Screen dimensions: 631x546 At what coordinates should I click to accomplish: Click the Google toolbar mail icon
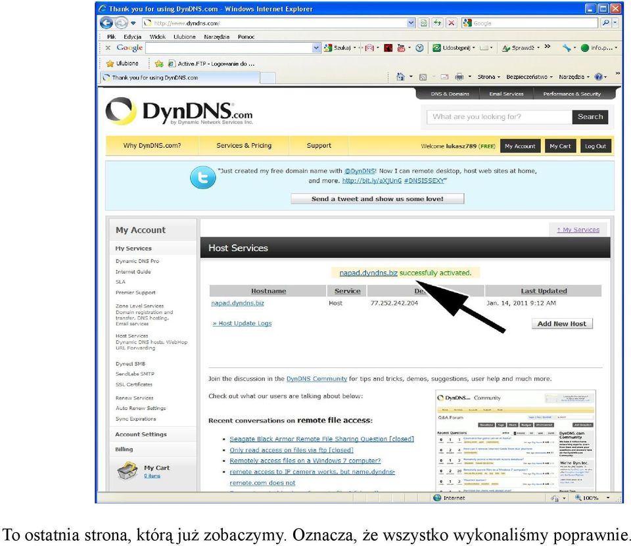coord(369,48)
